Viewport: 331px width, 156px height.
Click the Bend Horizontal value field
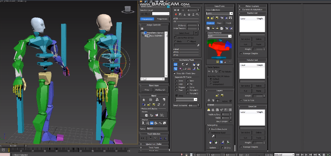192,105
